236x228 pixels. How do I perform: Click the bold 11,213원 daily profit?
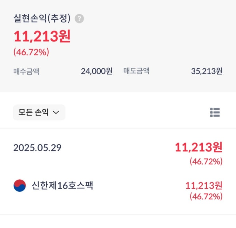[x=199, y=147]
